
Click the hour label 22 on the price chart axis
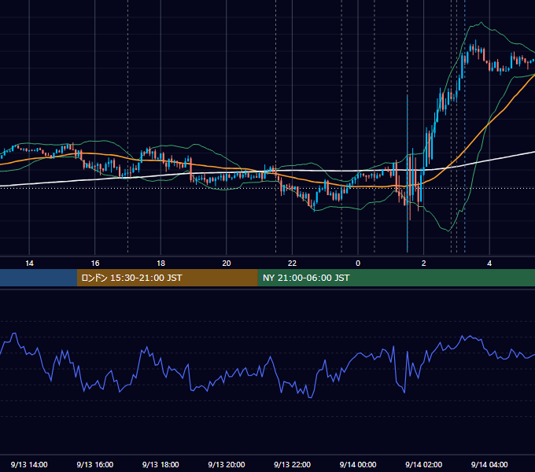tap(292, 264)
